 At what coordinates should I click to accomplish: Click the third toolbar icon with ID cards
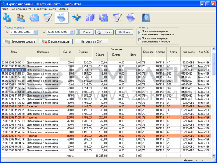coord(35,17)
